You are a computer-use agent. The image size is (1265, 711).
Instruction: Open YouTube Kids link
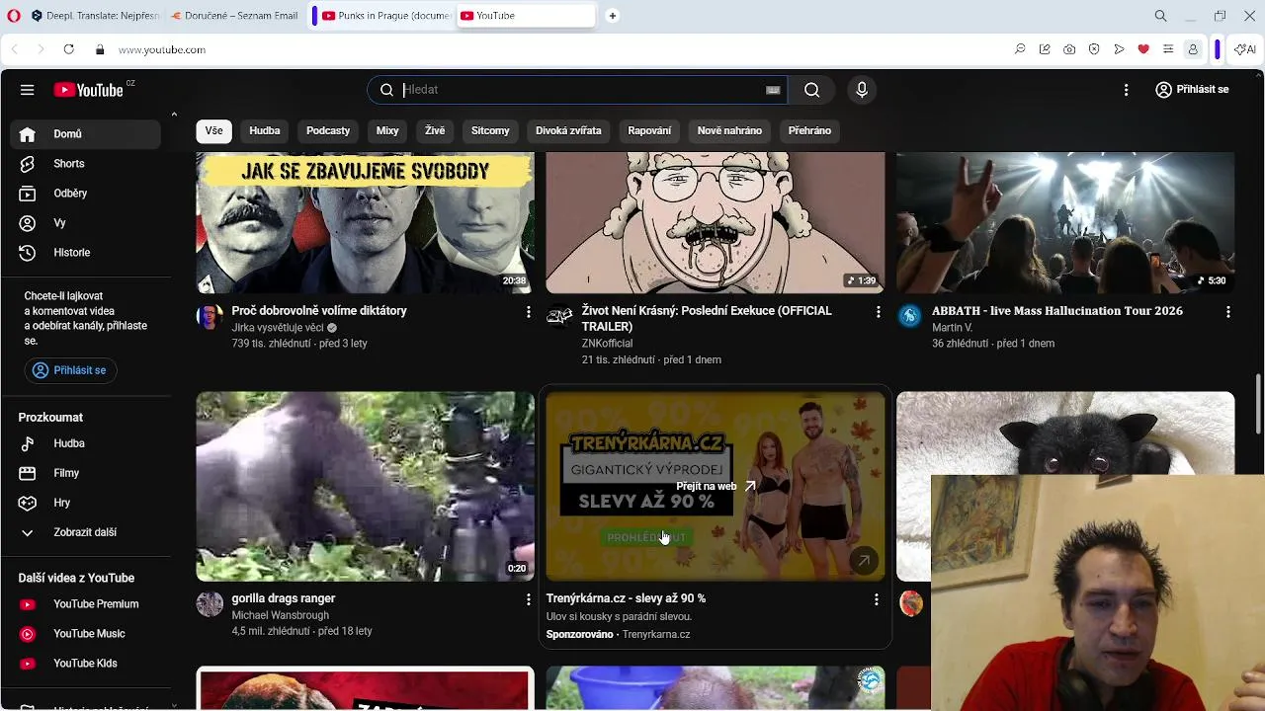(x=85, y=664)
